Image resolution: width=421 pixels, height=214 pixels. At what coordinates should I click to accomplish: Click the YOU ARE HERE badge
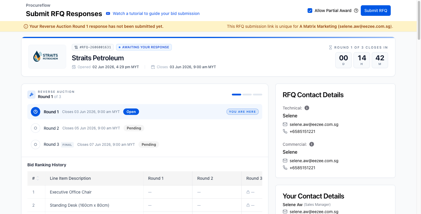point(242,112)
